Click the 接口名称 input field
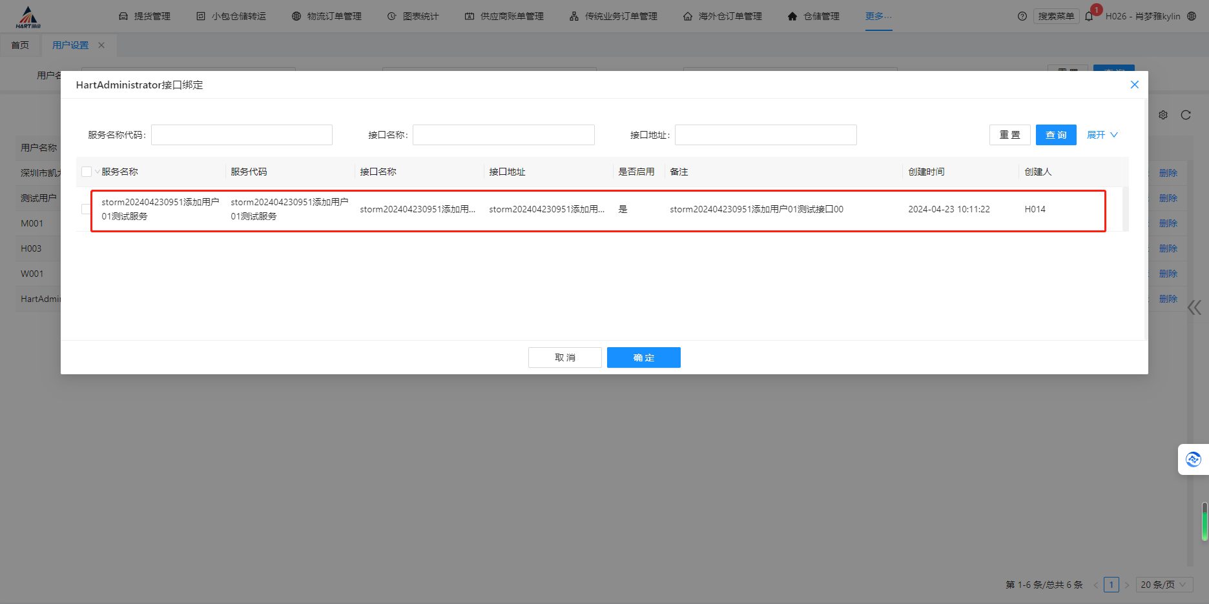Screen dimensions: 1209x604 (503, 135)
